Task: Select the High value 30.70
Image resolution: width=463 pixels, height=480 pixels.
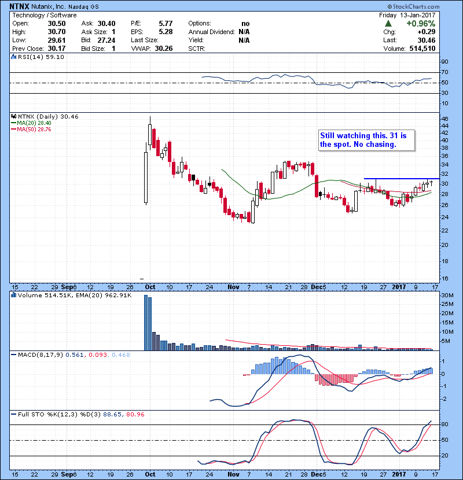Action: click(57, 32)
